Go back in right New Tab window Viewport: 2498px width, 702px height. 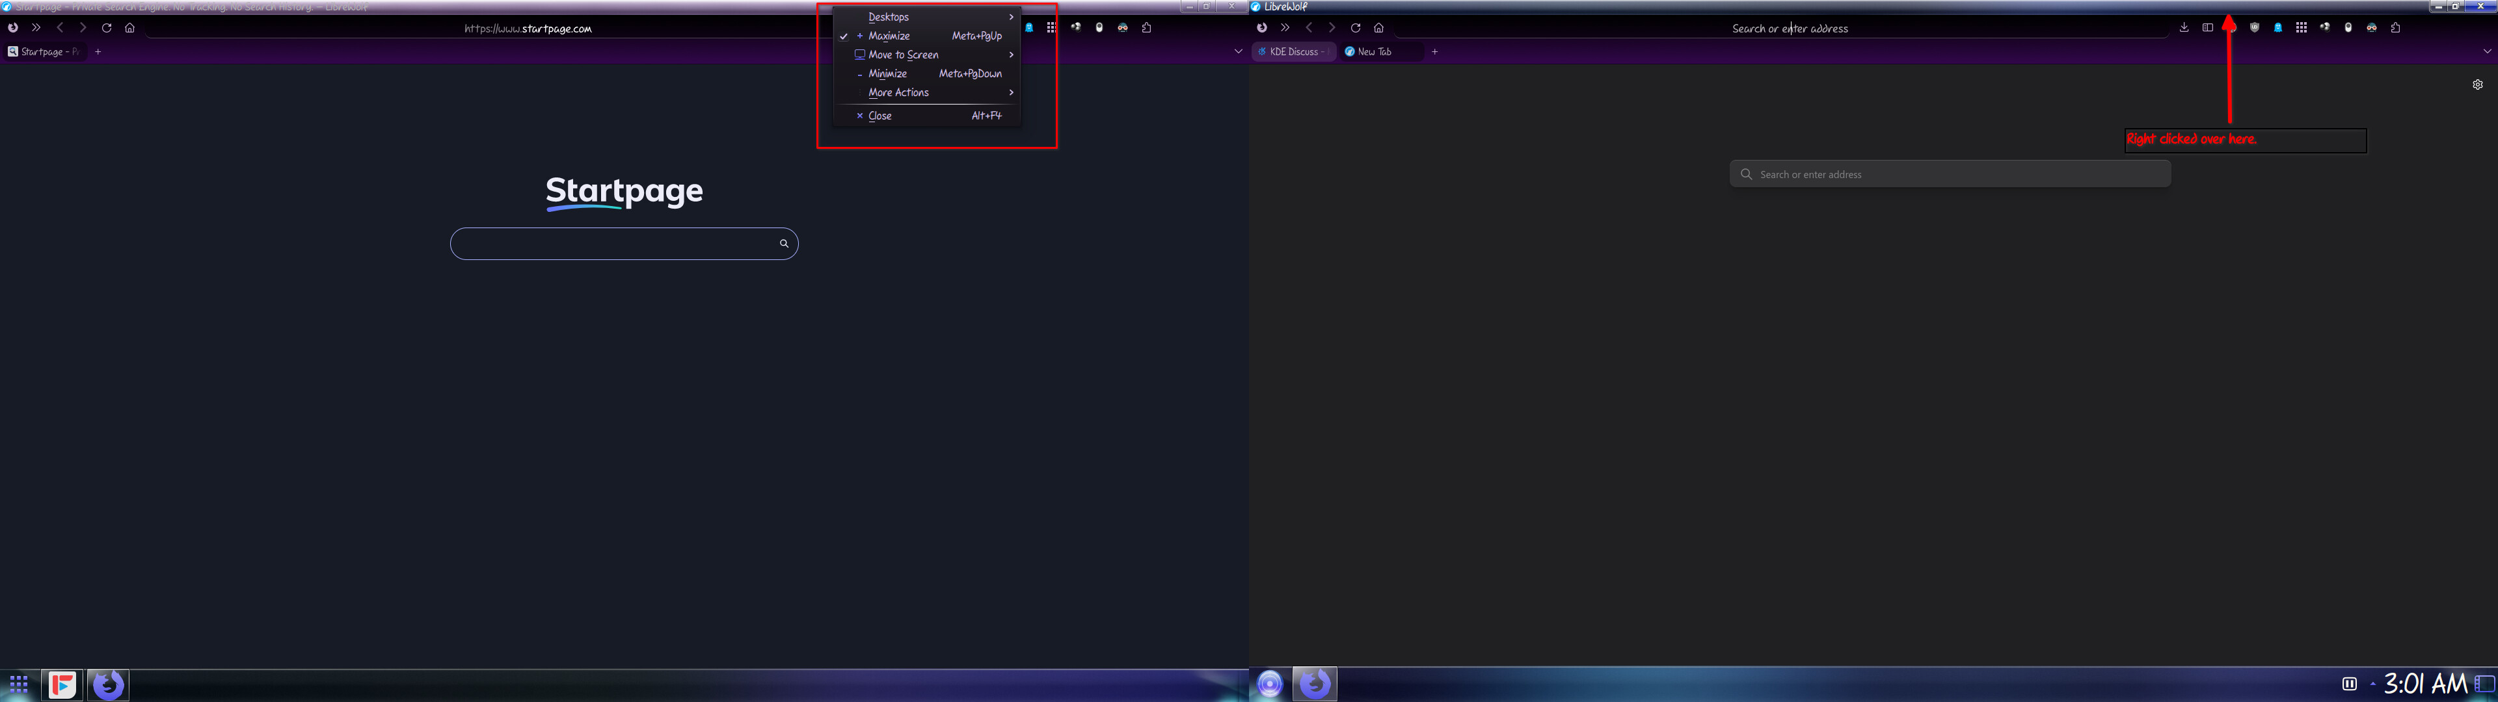1309,28
